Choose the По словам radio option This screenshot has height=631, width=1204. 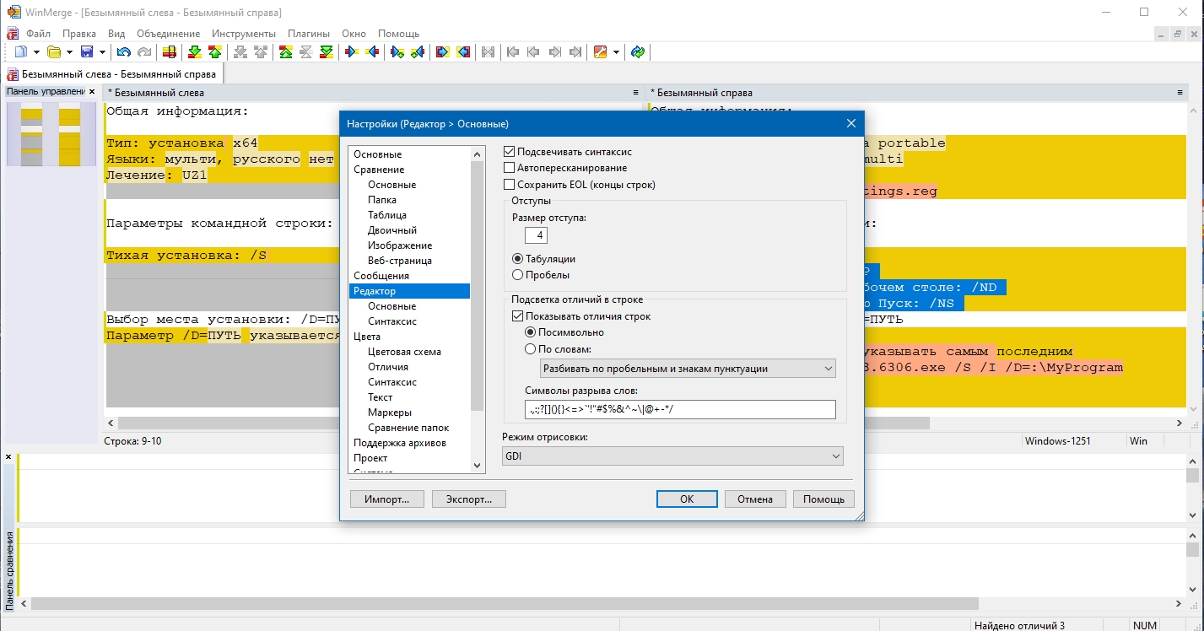coord(531,348)
